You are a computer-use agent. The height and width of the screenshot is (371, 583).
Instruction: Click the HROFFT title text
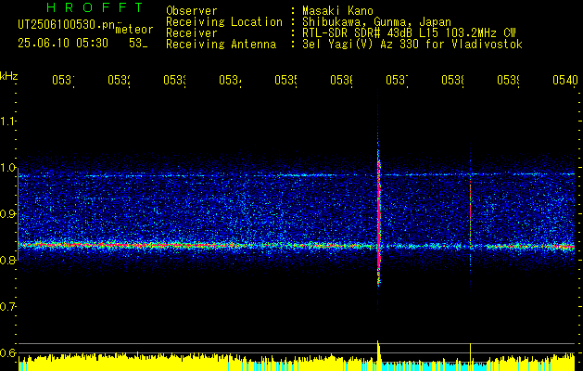tap(95, 7)
